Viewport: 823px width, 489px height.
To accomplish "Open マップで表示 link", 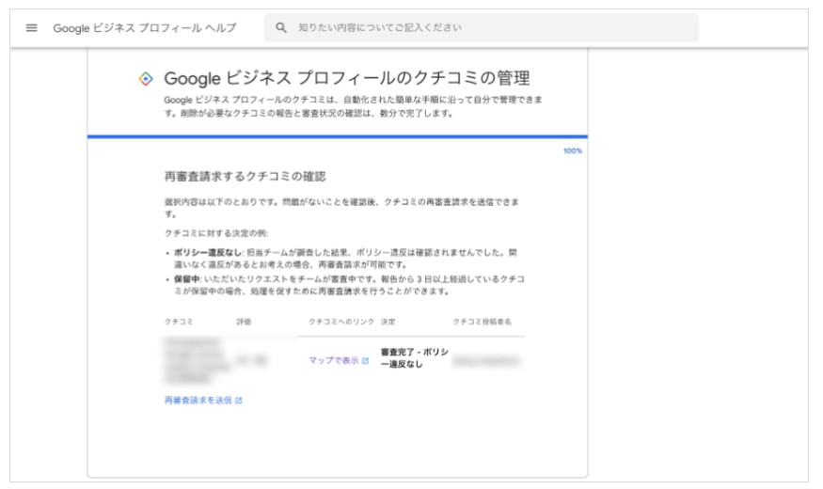I will point(334,360).
